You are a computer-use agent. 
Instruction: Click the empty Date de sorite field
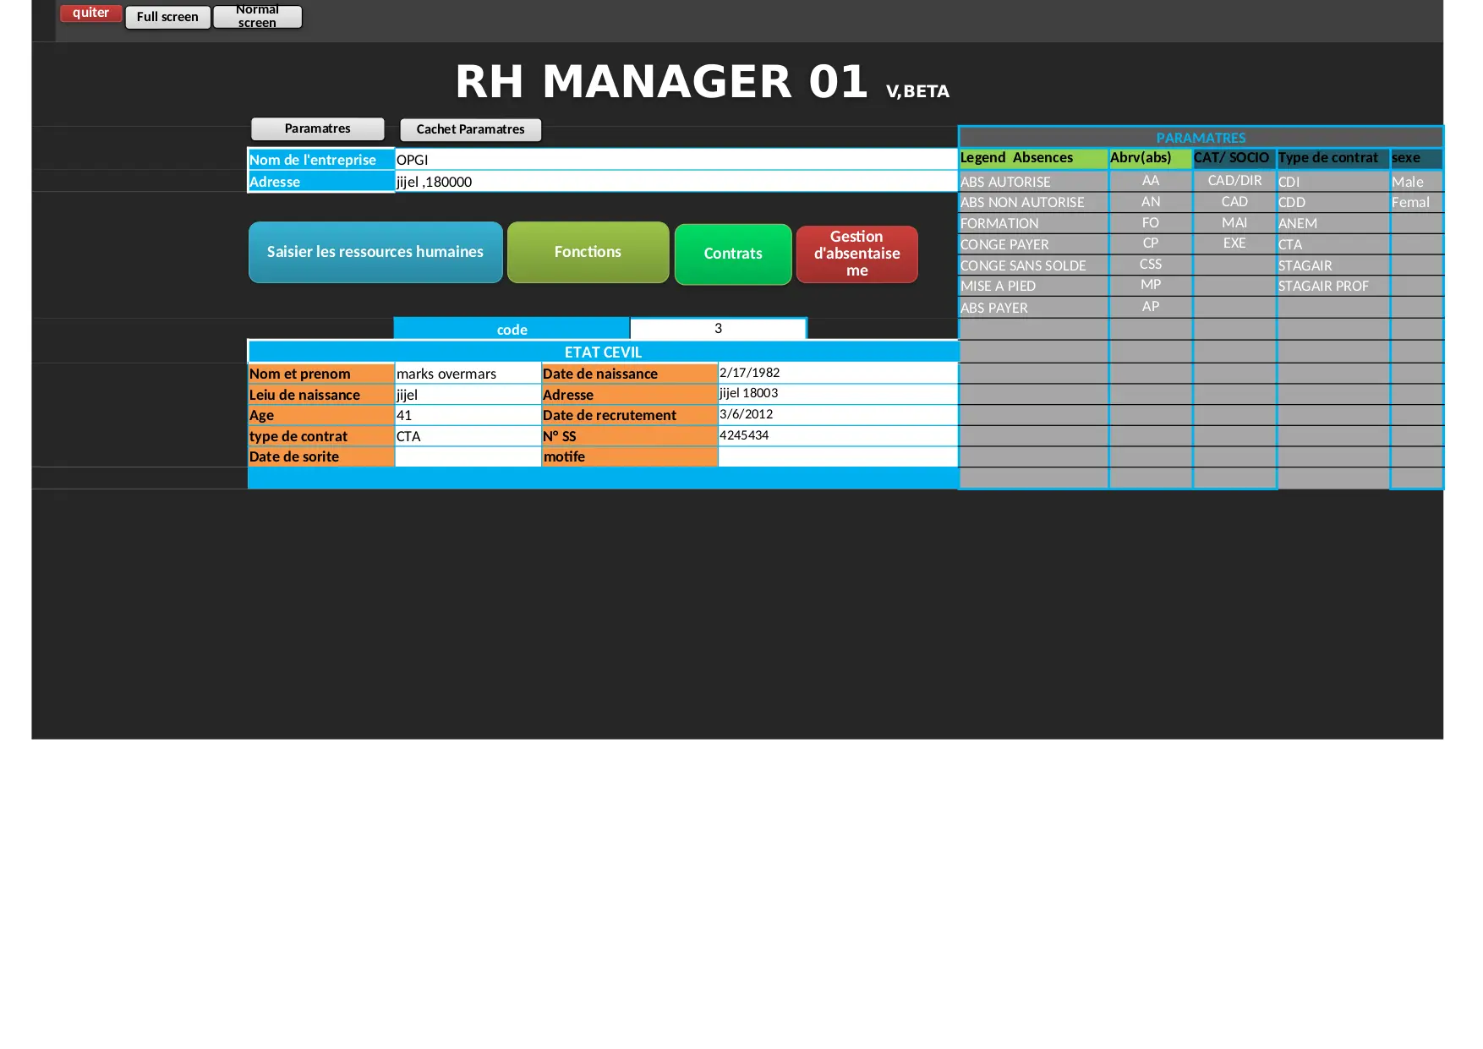467,457
